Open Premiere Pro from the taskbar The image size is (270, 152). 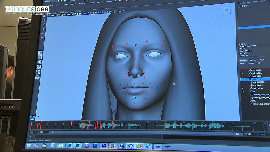tap(87, 146)
